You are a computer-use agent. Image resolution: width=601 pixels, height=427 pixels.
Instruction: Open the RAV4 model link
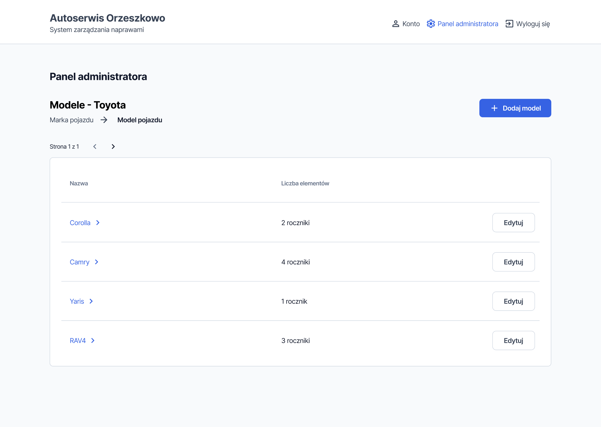78,341
